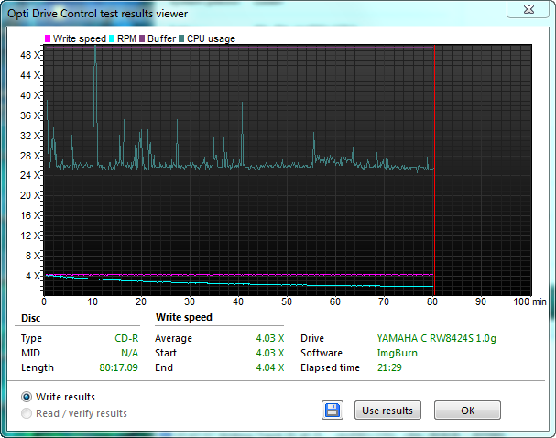
Task: Click the window title text
Action: coord(97,14)
